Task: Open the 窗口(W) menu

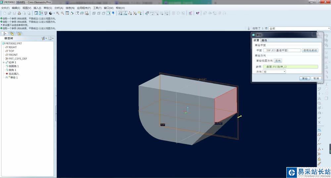Action: pyautogui.click(x=109, y=8)
